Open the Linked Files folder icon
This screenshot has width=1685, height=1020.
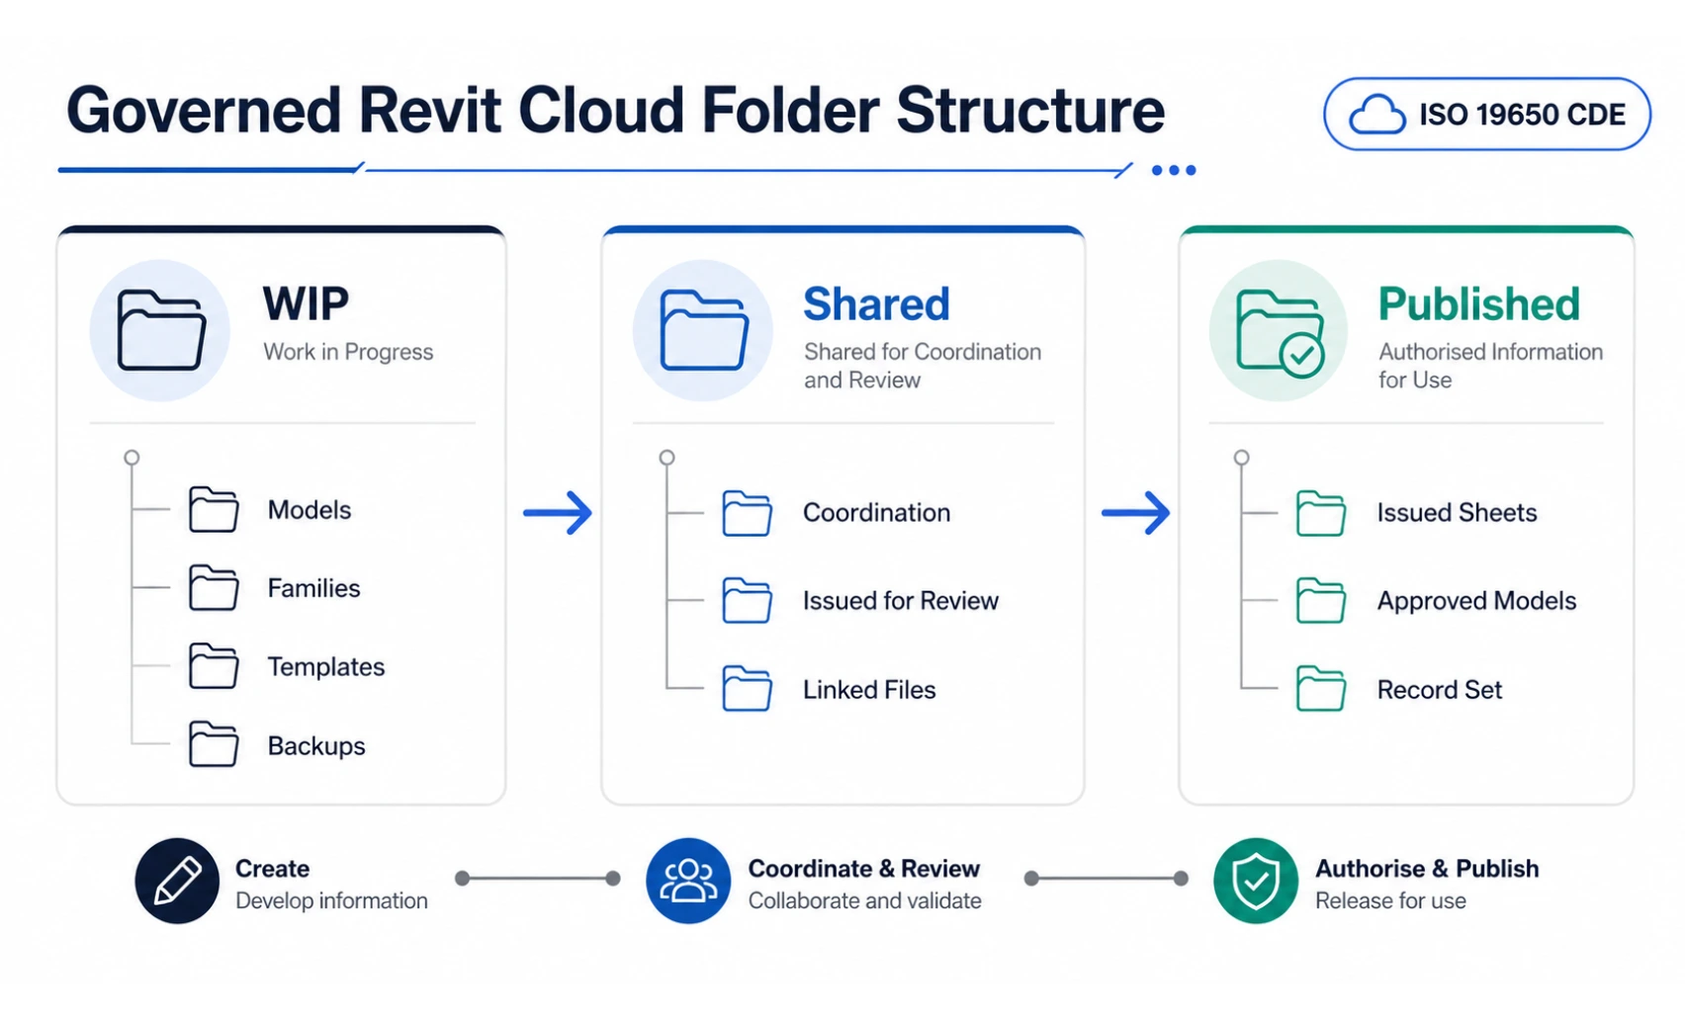pyautogui.click(x=747, y=689)
